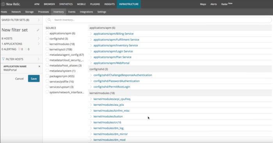Expand the Login Service row chevron
Viewport: 273px width, 143px height.
(x=91, y=51)
